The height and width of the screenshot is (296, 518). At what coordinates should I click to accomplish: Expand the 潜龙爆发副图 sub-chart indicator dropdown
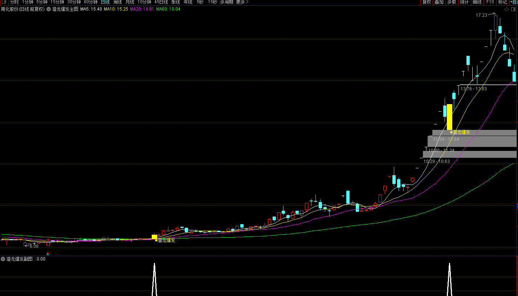[x=3, y=259]
